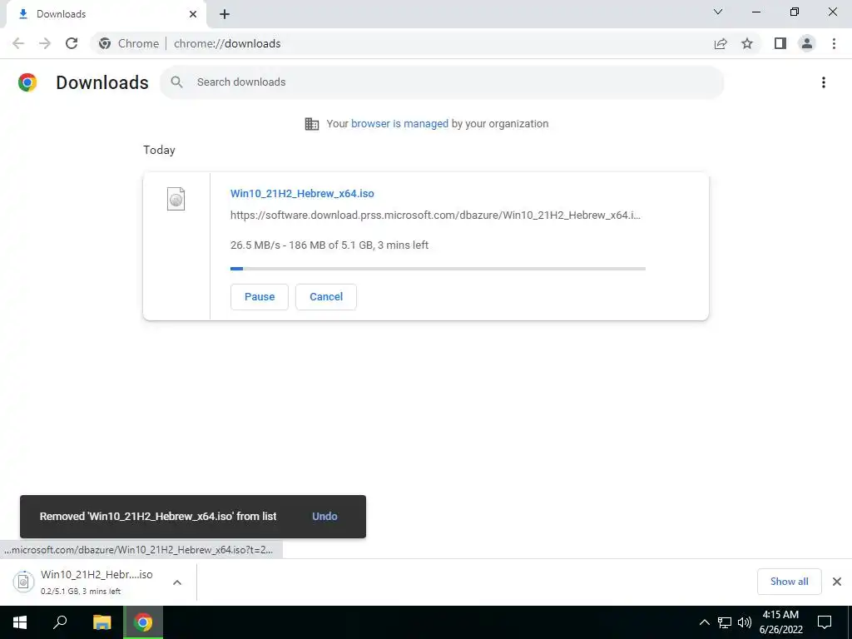Open taskbar search

pos(60,622)
